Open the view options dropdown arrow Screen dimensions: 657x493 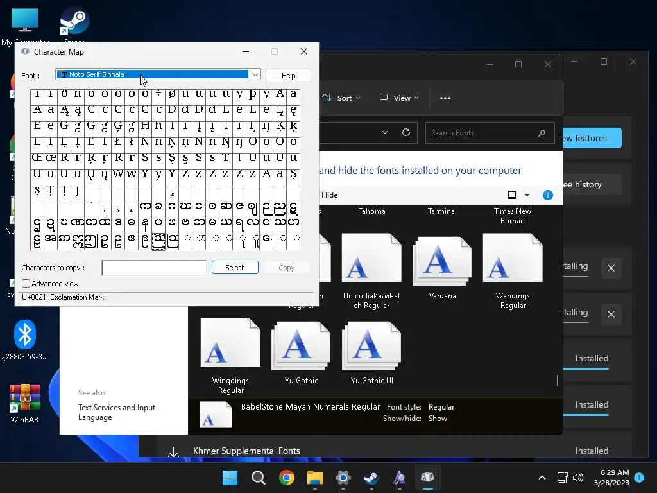point(527,195)
